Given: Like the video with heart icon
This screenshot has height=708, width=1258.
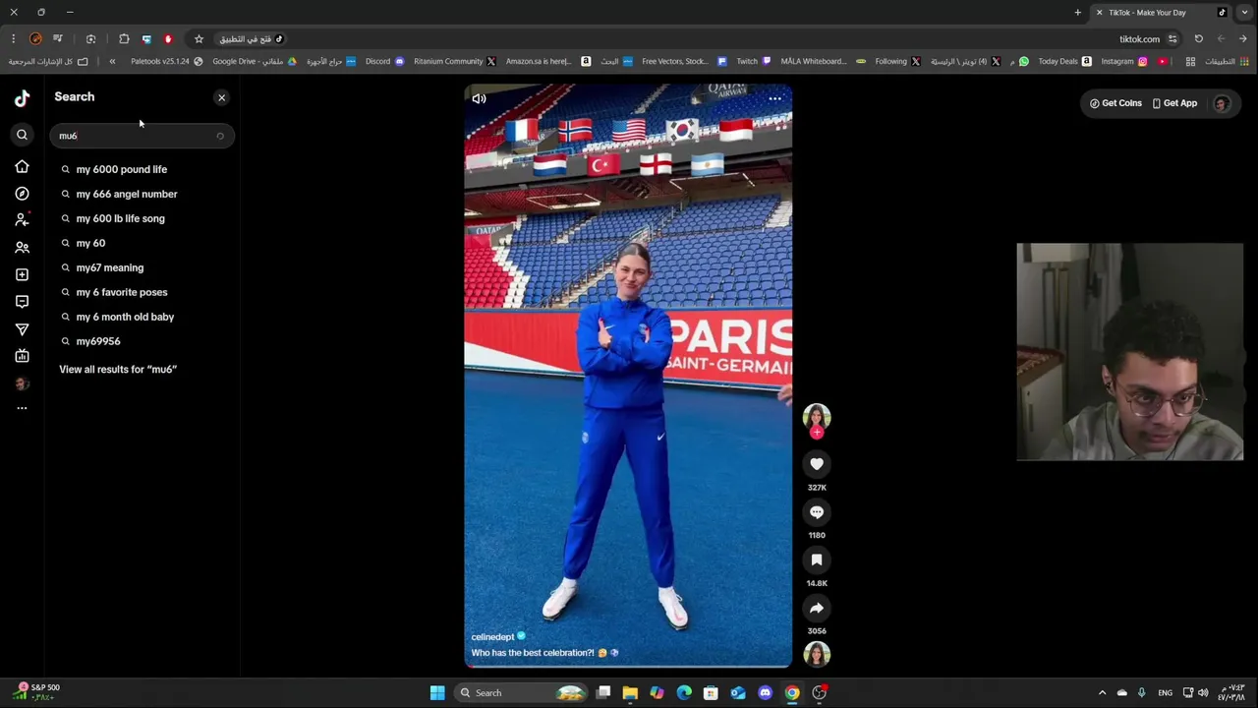Looking at the screenshot, I should [x=816, y=464].
